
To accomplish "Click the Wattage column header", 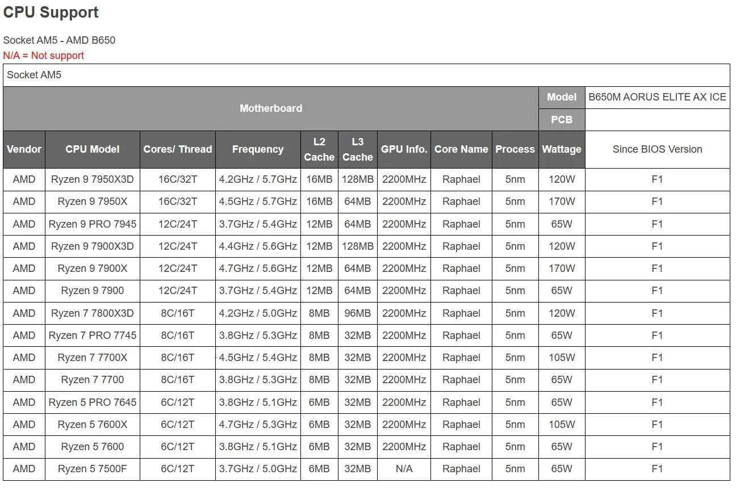I will click(x=561, y=149).
